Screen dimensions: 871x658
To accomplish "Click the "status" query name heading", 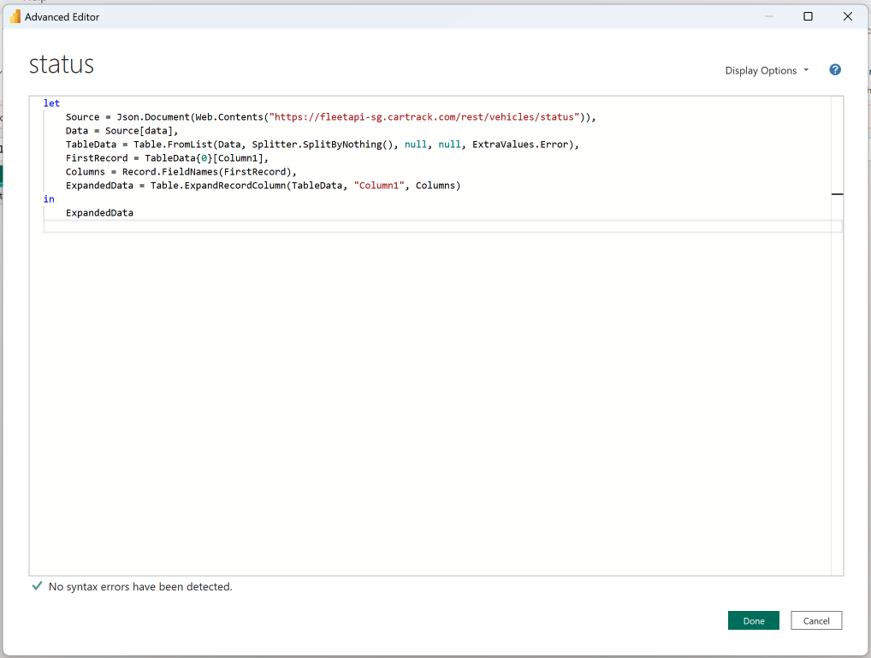I will (62, 64).
